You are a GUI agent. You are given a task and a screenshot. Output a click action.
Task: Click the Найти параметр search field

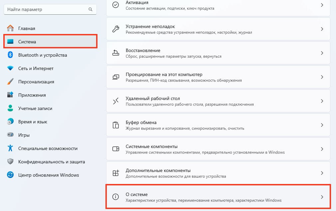(46, 10)
